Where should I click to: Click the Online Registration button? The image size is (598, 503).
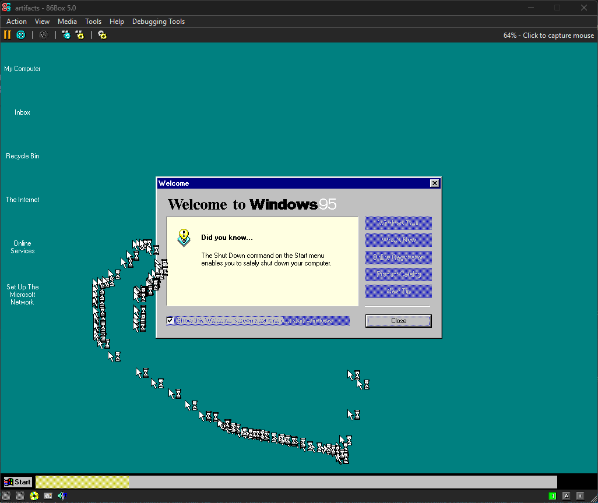pyautogui.click(x=399, y=257)
